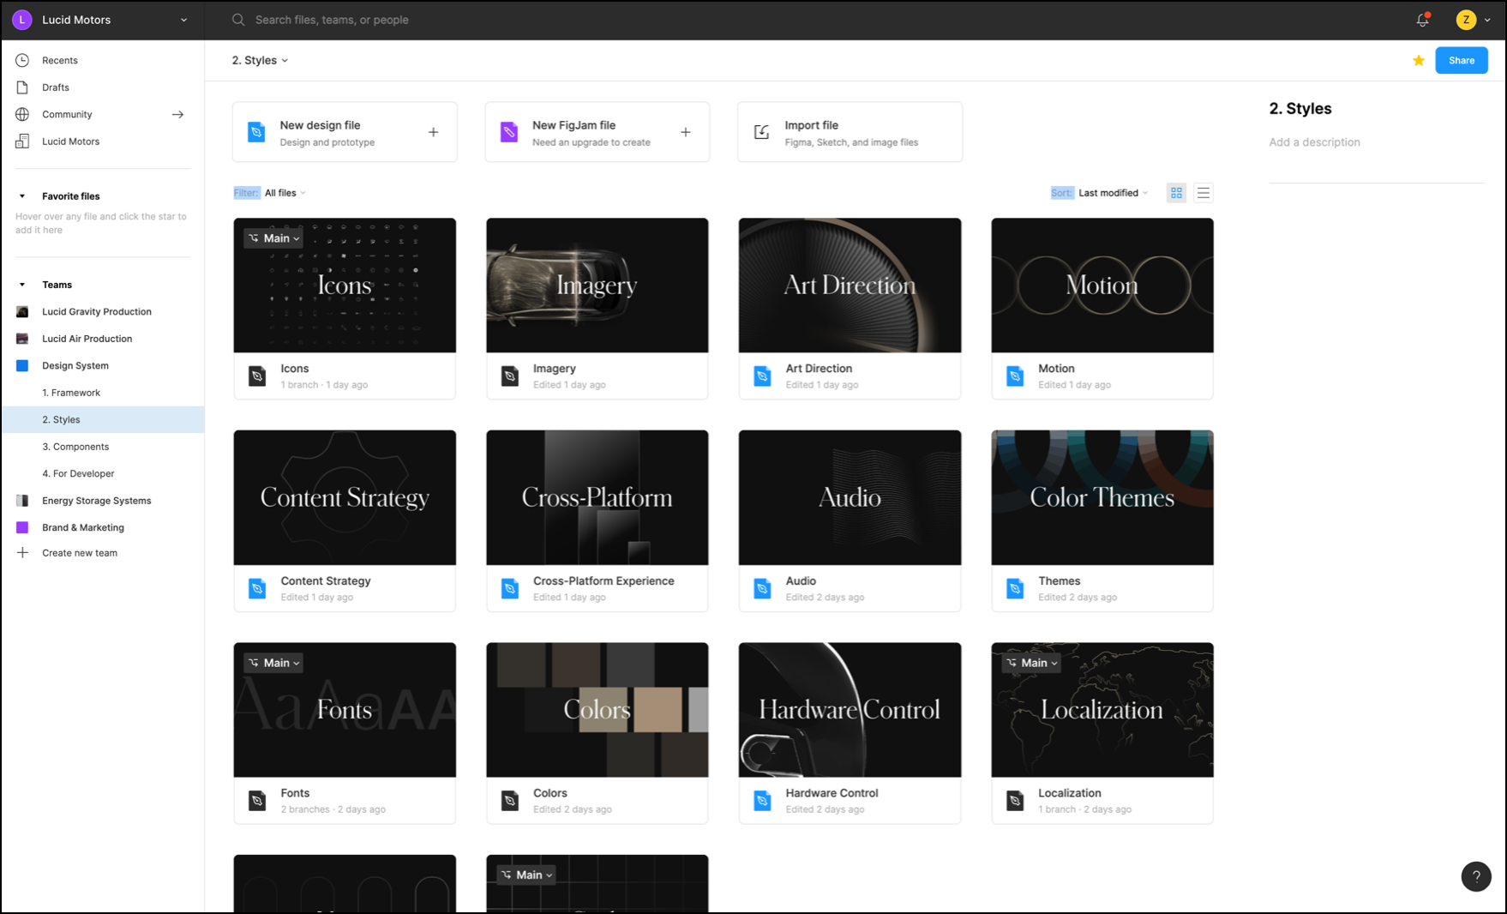Open the user account dropdown arrow

[x=1487, y=20]
